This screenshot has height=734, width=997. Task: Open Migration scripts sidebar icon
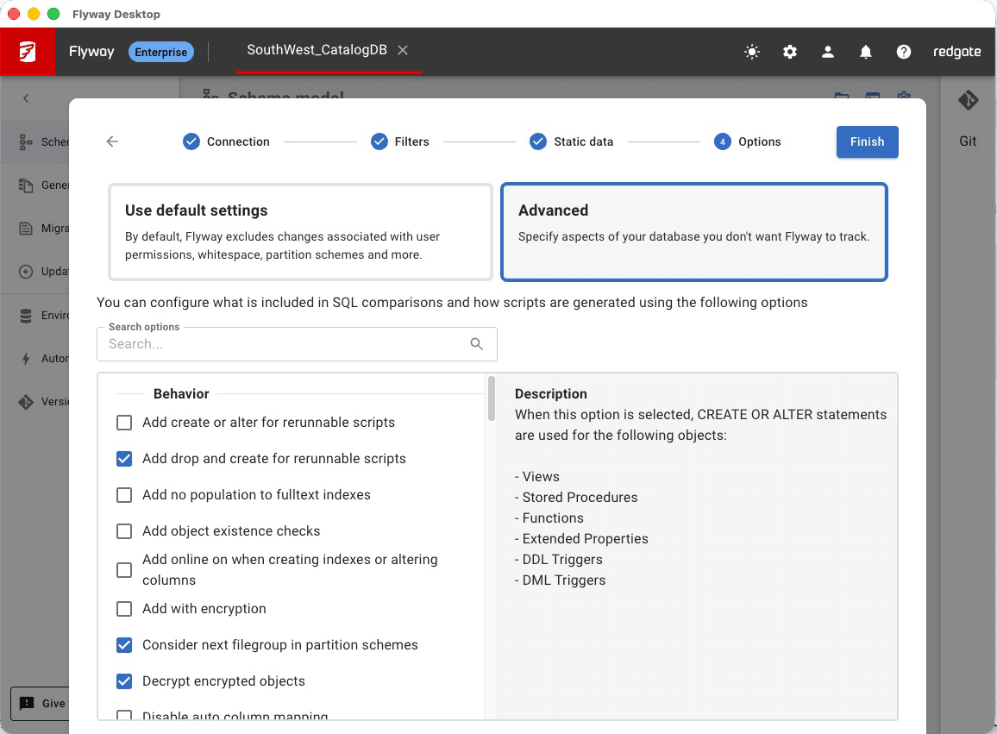click(x=25, y=229)
